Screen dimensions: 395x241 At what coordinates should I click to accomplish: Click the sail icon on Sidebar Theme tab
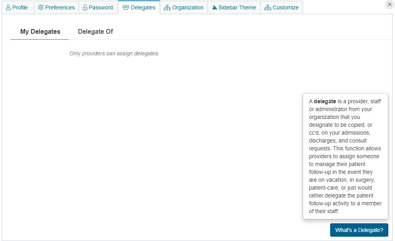pyautogui.click(x=215, y=7)
